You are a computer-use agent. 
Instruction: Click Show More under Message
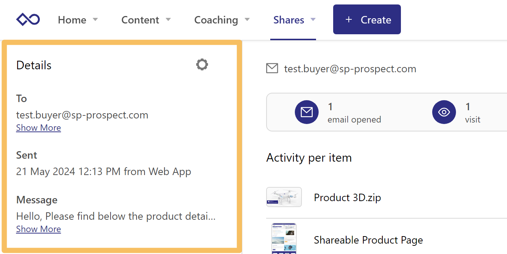coord(39,229)
